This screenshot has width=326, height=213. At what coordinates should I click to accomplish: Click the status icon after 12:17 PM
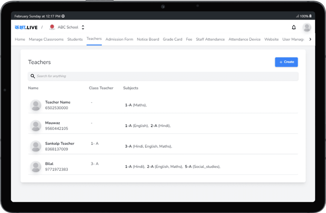[x=63, y=16]
